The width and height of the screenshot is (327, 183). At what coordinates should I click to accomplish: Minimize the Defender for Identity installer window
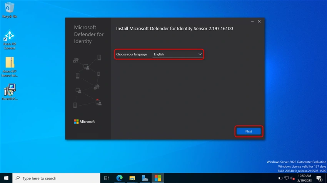point(252,21)
